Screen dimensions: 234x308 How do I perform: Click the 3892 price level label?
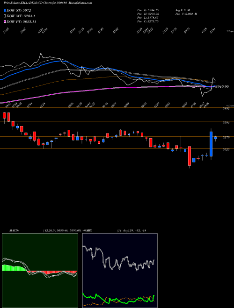[226, 109]
